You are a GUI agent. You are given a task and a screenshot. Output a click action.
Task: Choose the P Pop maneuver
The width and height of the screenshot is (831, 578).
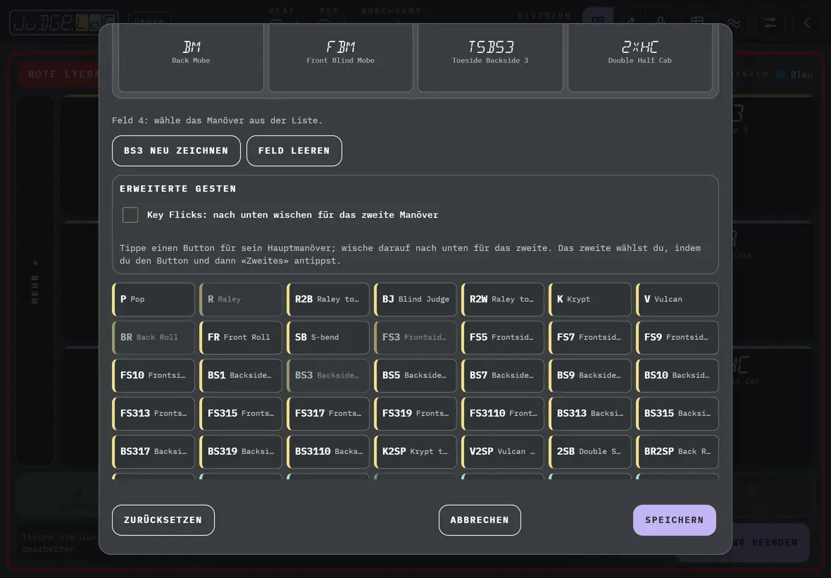click(x=154, y=299)
